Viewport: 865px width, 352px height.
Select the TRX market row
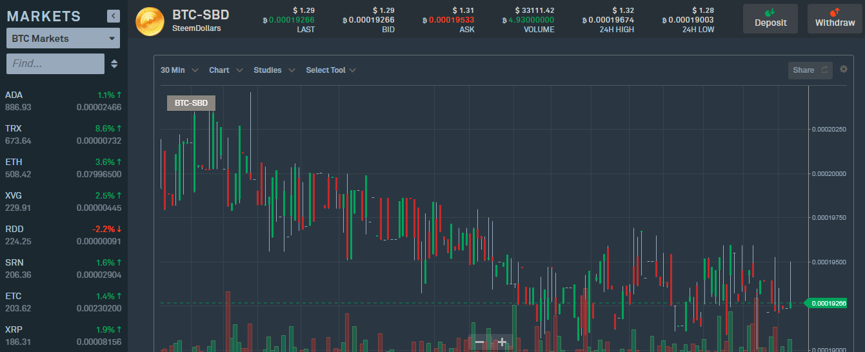tap(63, 135)
